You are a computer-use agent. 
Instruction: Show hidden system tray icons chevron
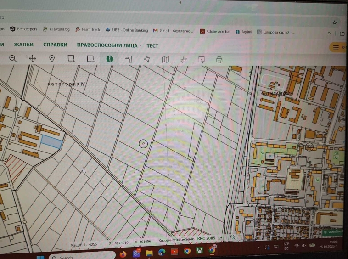tap(258, 248)
